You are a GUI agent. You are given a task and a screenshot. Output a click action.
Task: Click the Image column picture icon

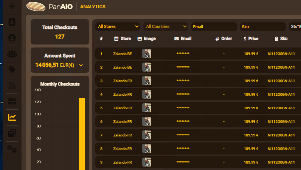coord(140,39)
